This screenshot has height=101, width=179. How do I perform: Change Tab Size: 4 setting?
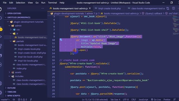tap(115, 100)
